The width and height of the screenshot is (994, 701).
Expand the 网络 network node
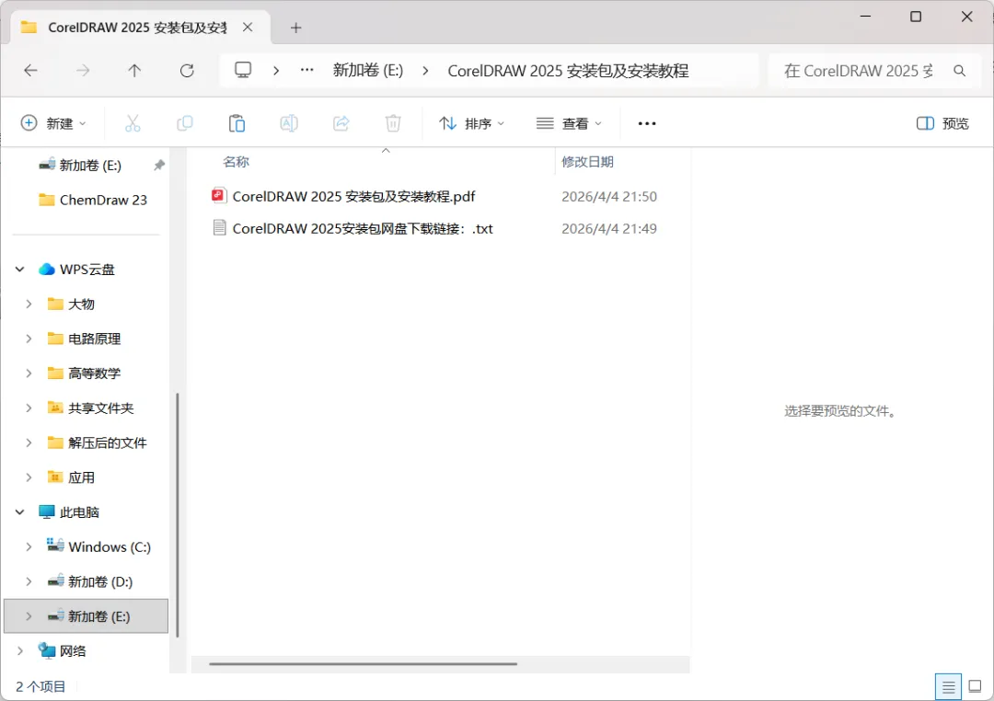click(x=19, y=651)
